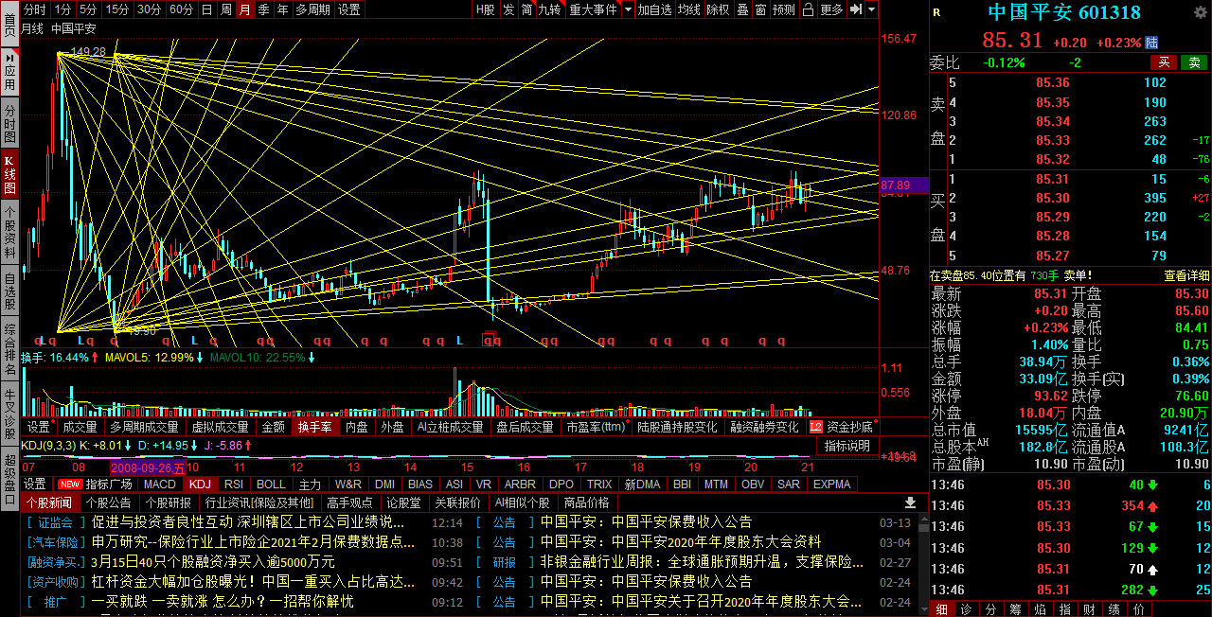Image resolution: width=1212 pixels, height=617 pixels.
Task: Click the 九转 toolbar button
Action: click(x=549, y=9)
